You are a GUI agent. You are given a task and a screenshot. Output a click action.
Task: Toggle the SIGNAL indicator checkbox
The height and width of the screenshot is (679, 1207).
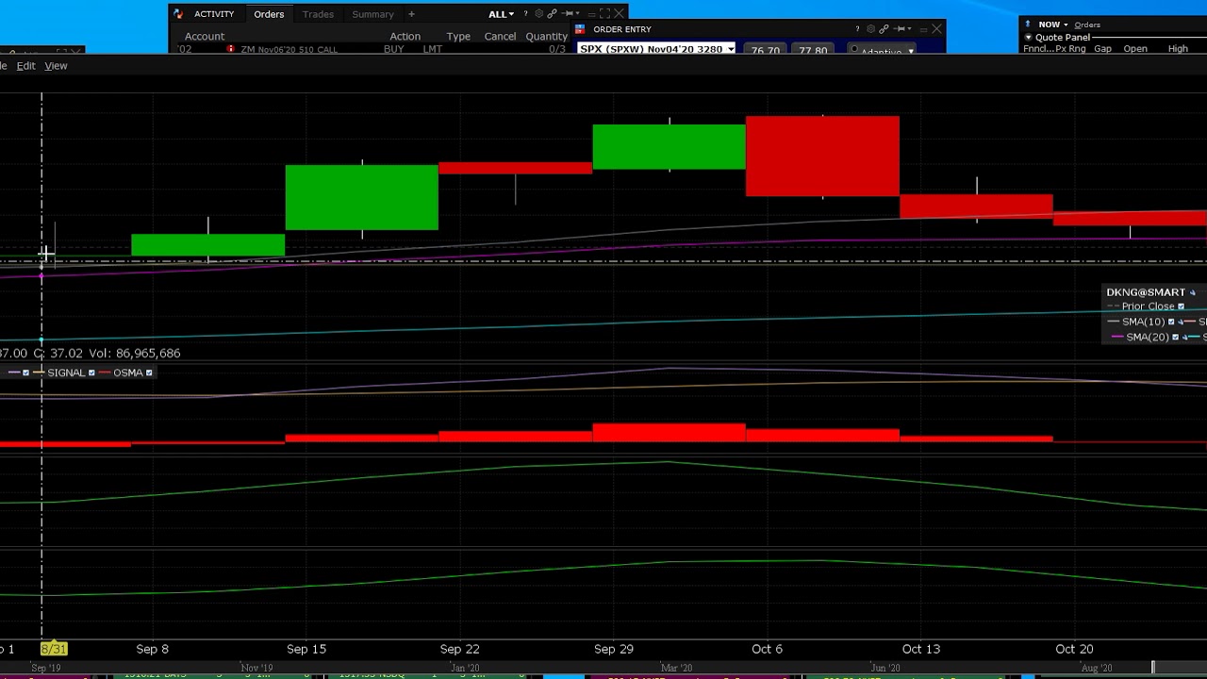click(x=91, y=373)
